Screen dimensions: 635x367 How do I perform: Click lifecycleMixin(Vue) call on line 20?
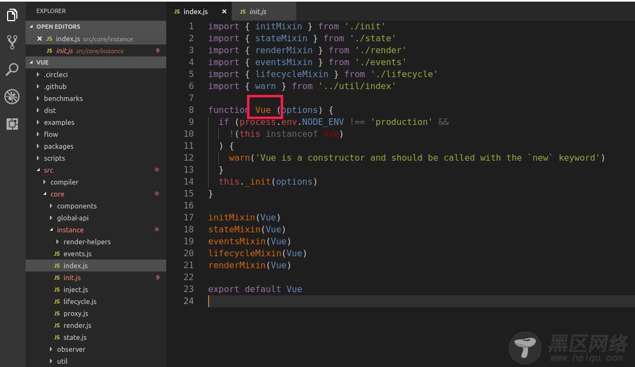257,254
